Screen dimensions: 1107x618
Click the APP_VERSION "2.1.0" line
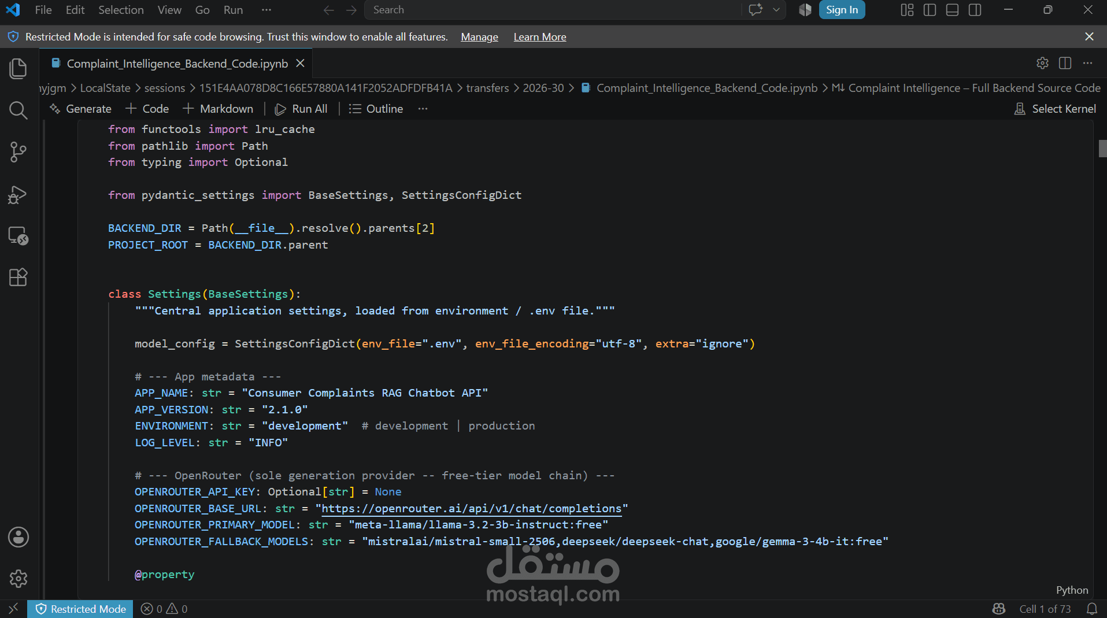tap(221, 410)
